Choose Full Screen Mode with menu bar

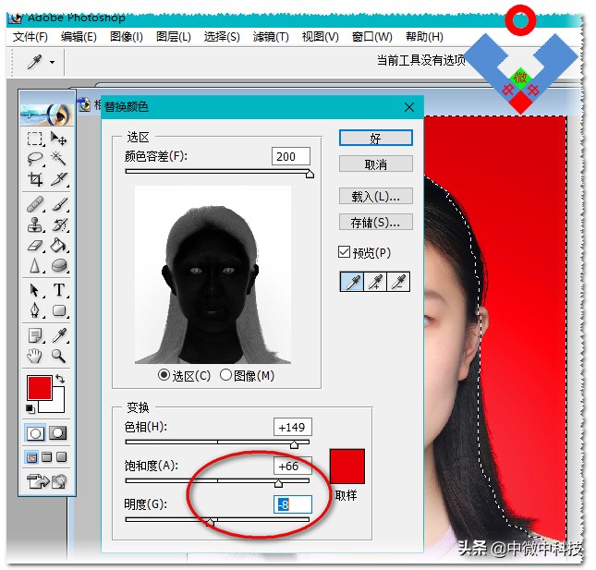47,456
